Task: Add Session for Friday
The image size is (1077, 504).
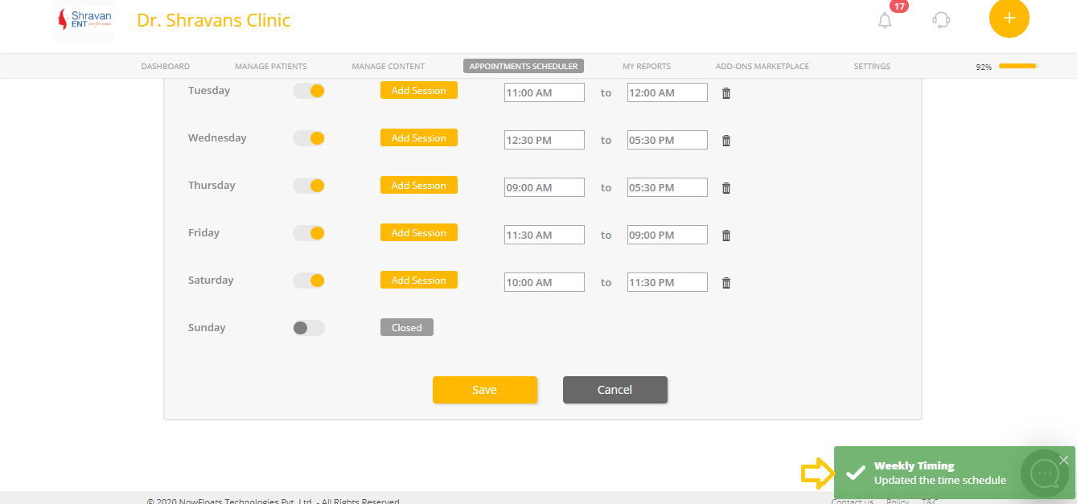Action: (419, 232)
